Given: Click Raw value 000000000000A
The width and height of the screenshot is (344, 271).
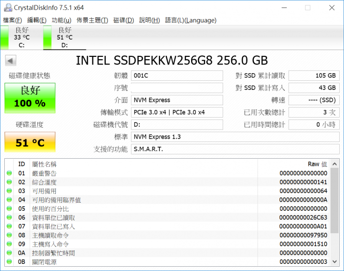Looking at the screenshot, I should coord(303,200).
